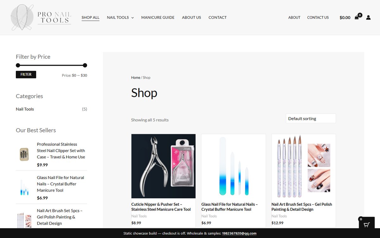
Task: Open Nail Art Brush Set product image in grid
Action: pos(303,166)
